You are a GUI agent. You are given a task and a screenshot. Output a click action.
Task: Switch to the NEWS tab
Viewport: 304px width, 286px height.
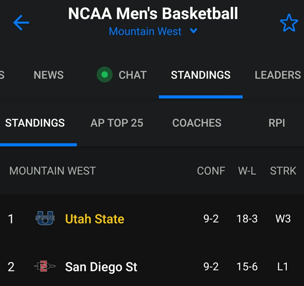(49, 75)
